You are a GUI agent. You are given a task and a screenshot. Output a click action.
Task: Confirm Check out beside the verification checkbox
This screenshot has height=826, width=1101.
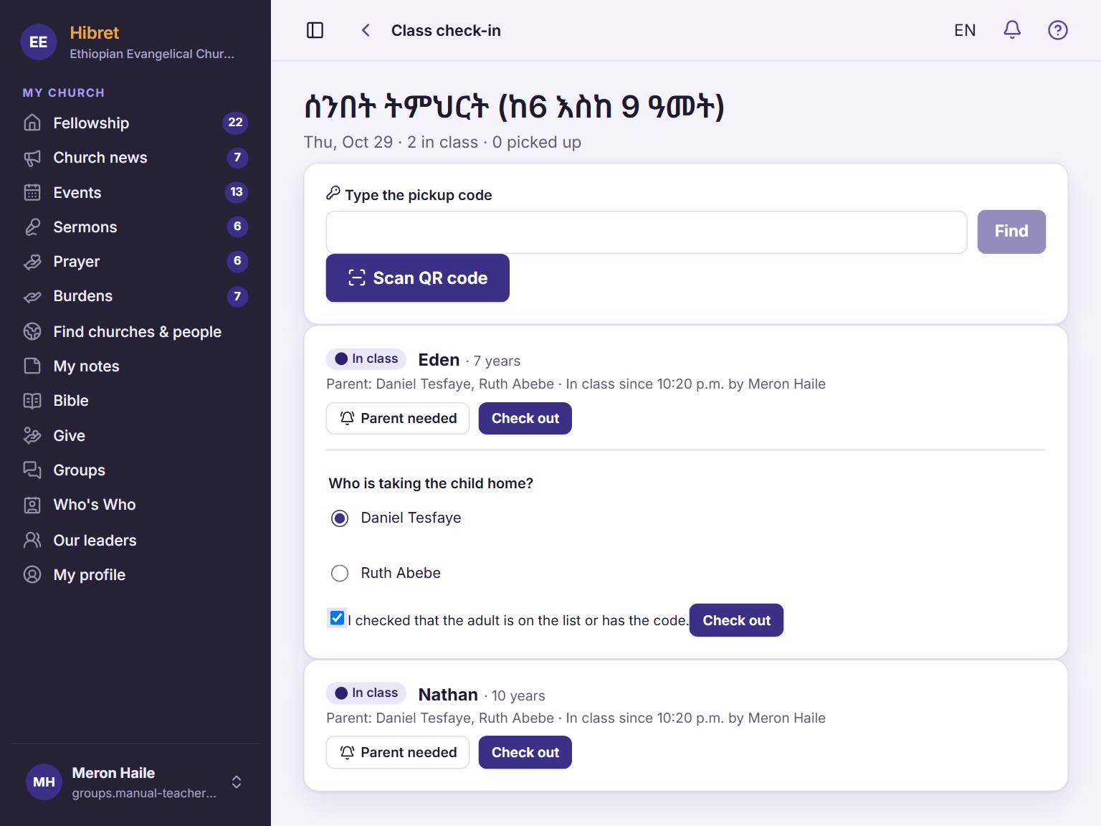[736, 620]
